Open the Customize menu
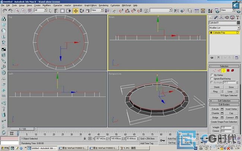This screenshot has height=151, width=242. coord(115,6)
